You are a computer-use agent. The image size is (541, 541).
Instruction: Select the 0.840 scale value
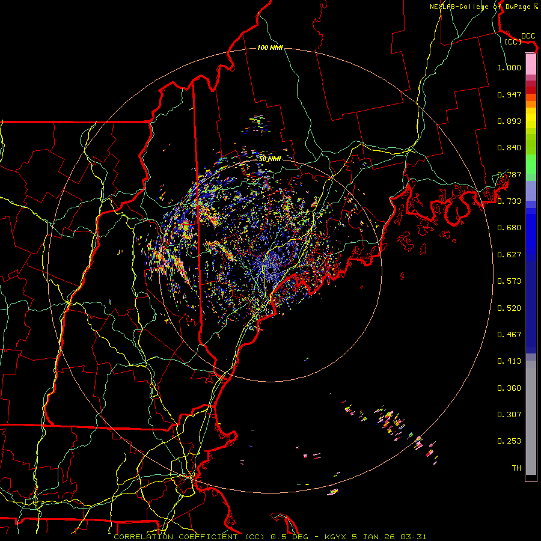coord(509,148)
